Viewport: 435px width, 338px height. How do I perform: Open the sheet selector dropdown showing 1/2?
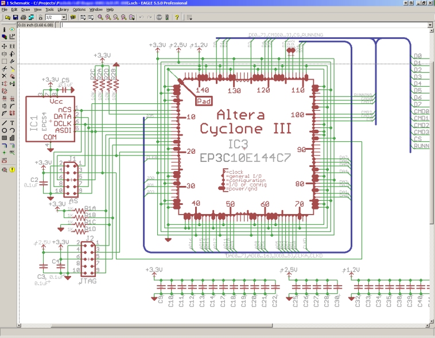pyautogui.click(x=64, y=17)
